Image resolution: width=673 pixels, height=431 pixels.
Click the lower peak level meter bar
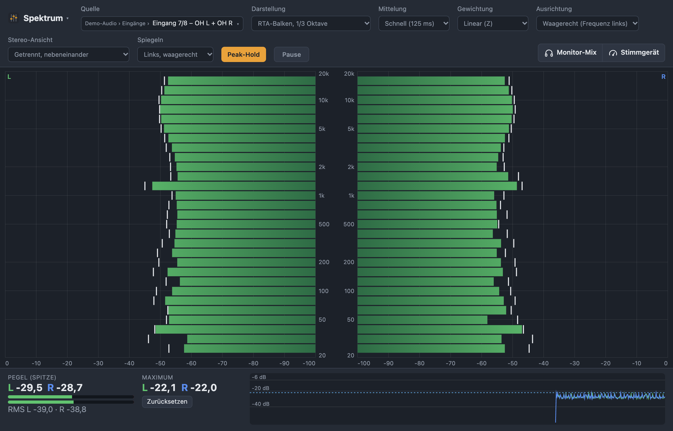click(71, 402)
